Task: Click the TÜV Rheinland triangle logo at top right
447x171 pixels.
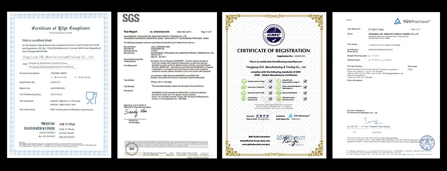Action: [x=397, y=21]
